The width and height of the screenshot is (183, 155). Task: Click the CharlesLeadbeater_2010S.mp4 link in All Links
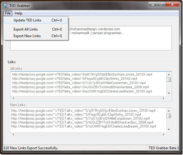[x=82, y=91]
